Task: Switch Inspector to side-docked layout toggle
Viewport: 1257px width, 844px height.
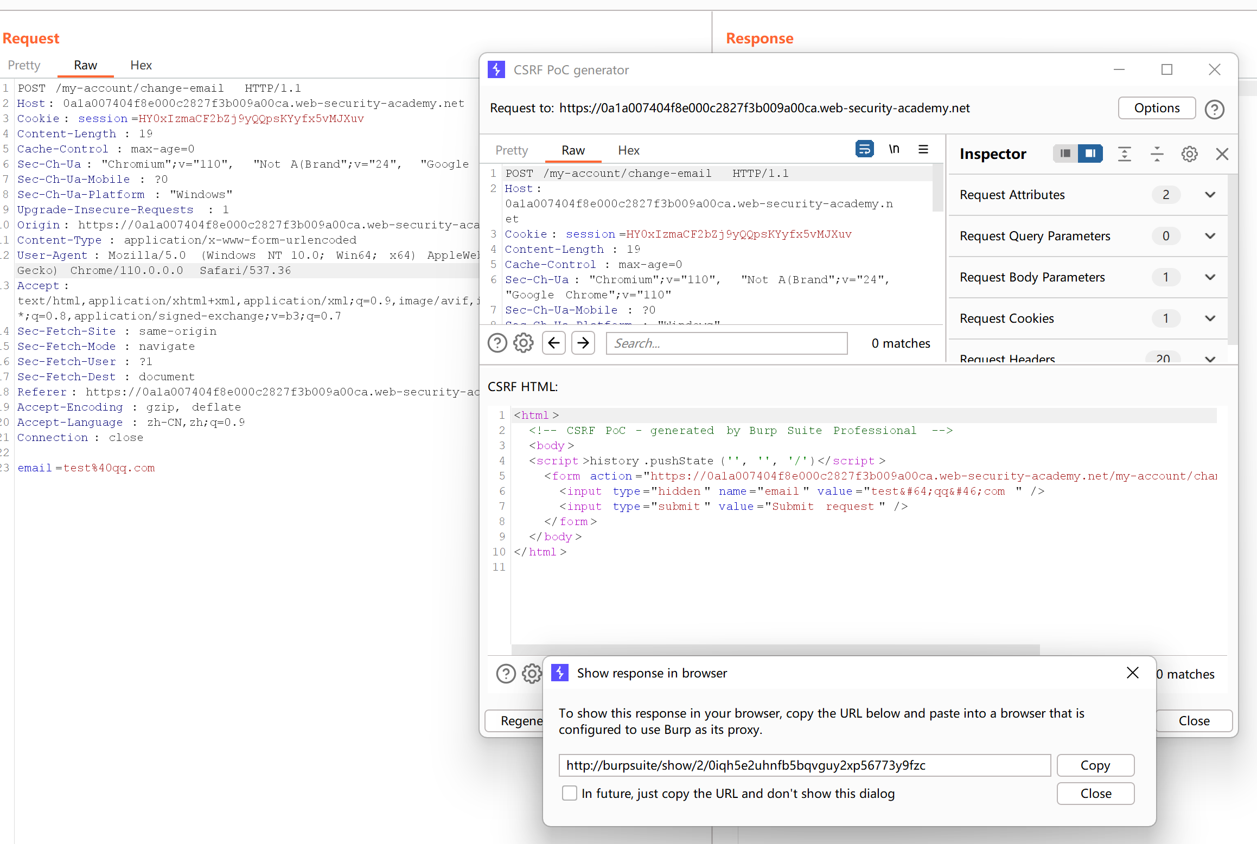Action: pyautogui.click(x=1090, y=154)
